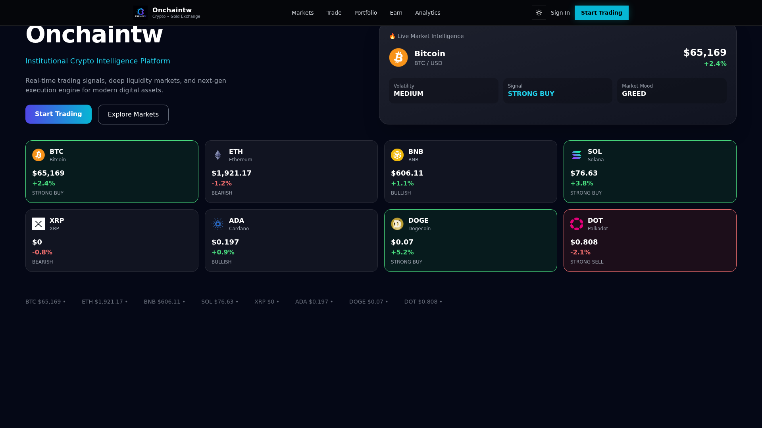Click the +3.8% change in SOL card
The width and height of the screenshot is (762, 428).
tap(582, 183)
